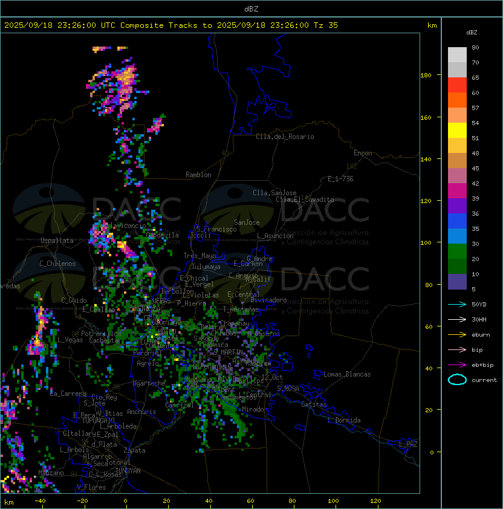This screenshot has width=503, height=509.
Task: Click the Ugarteche map label
Action: [149, 383]
